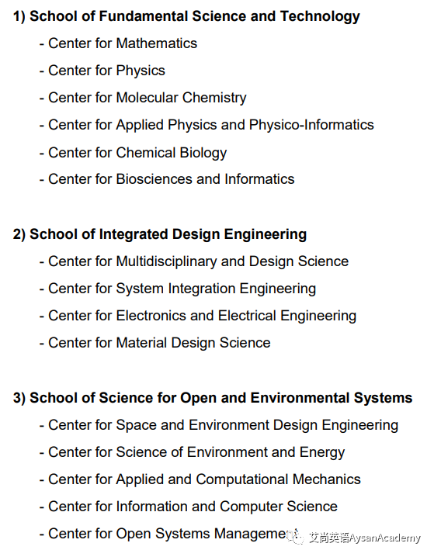Image resolution: width=434 pixels, height=557 pixels.
Task: Click on Center for Chemical Biology
Action: pos(133,153)
